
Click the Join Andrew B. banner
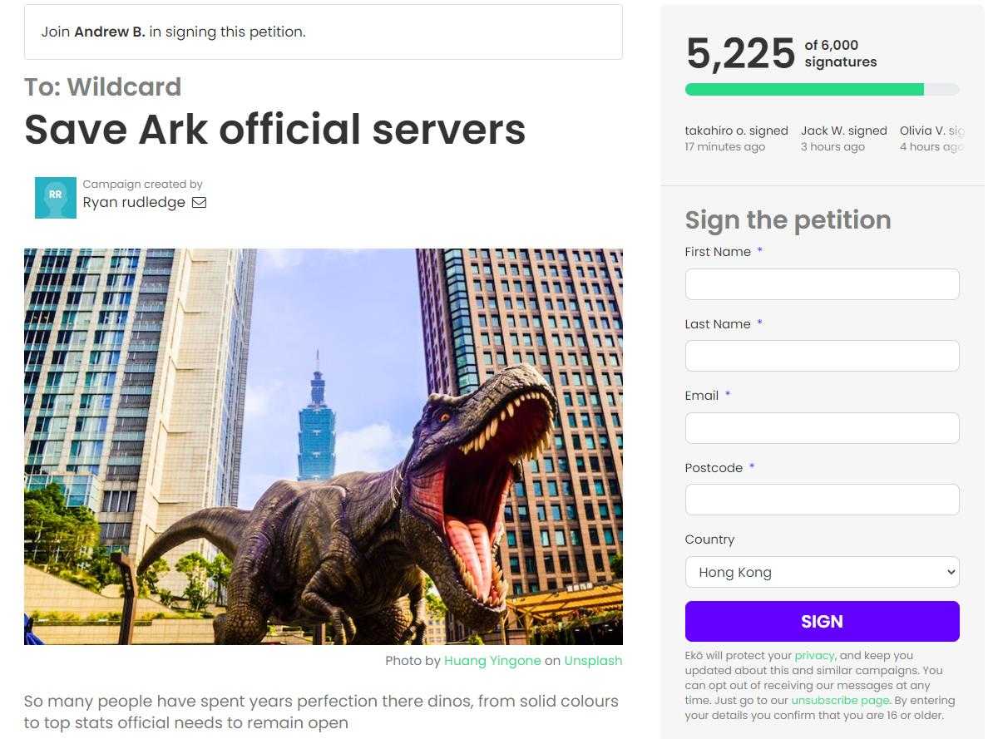coord(323,32)
